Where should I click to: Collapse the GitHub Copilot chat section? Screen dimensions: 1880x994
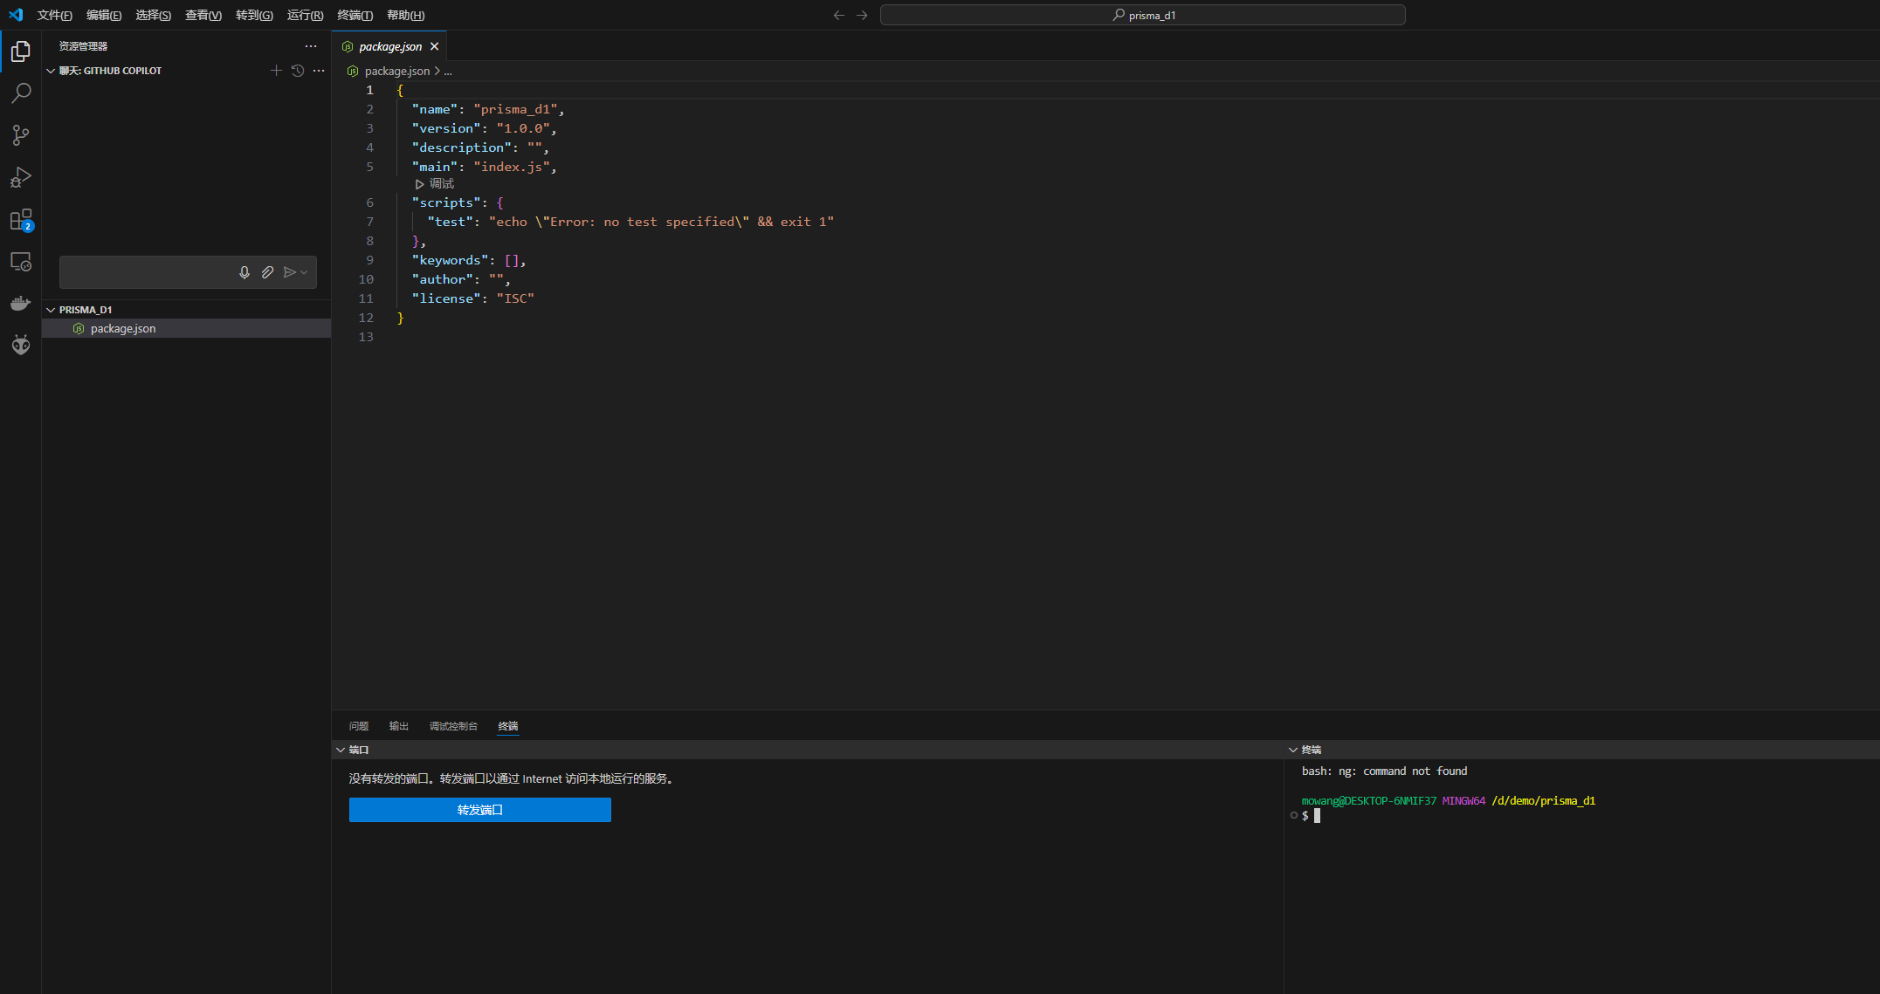click(x=51, y=71)
